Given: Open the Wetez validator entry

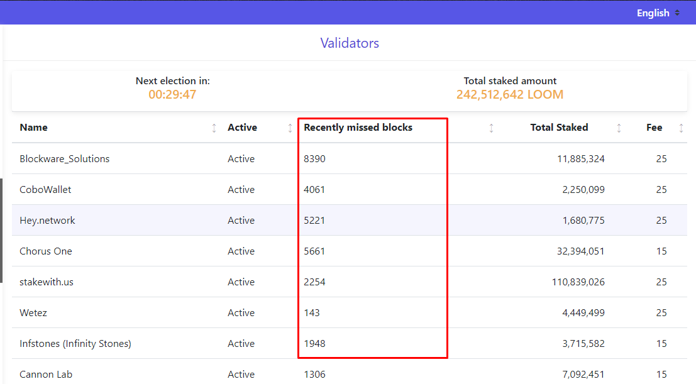Looking at the screenshot, I should 33,312.
